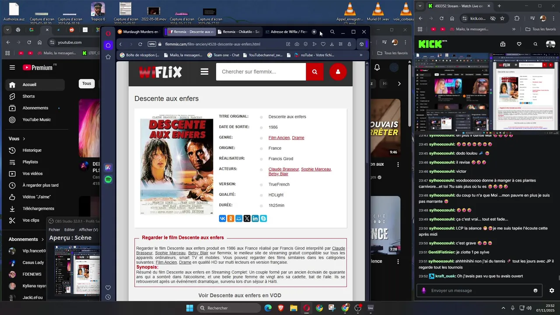
Task: Open Spotify in Opera sidebar
Action: click(108, 179)
